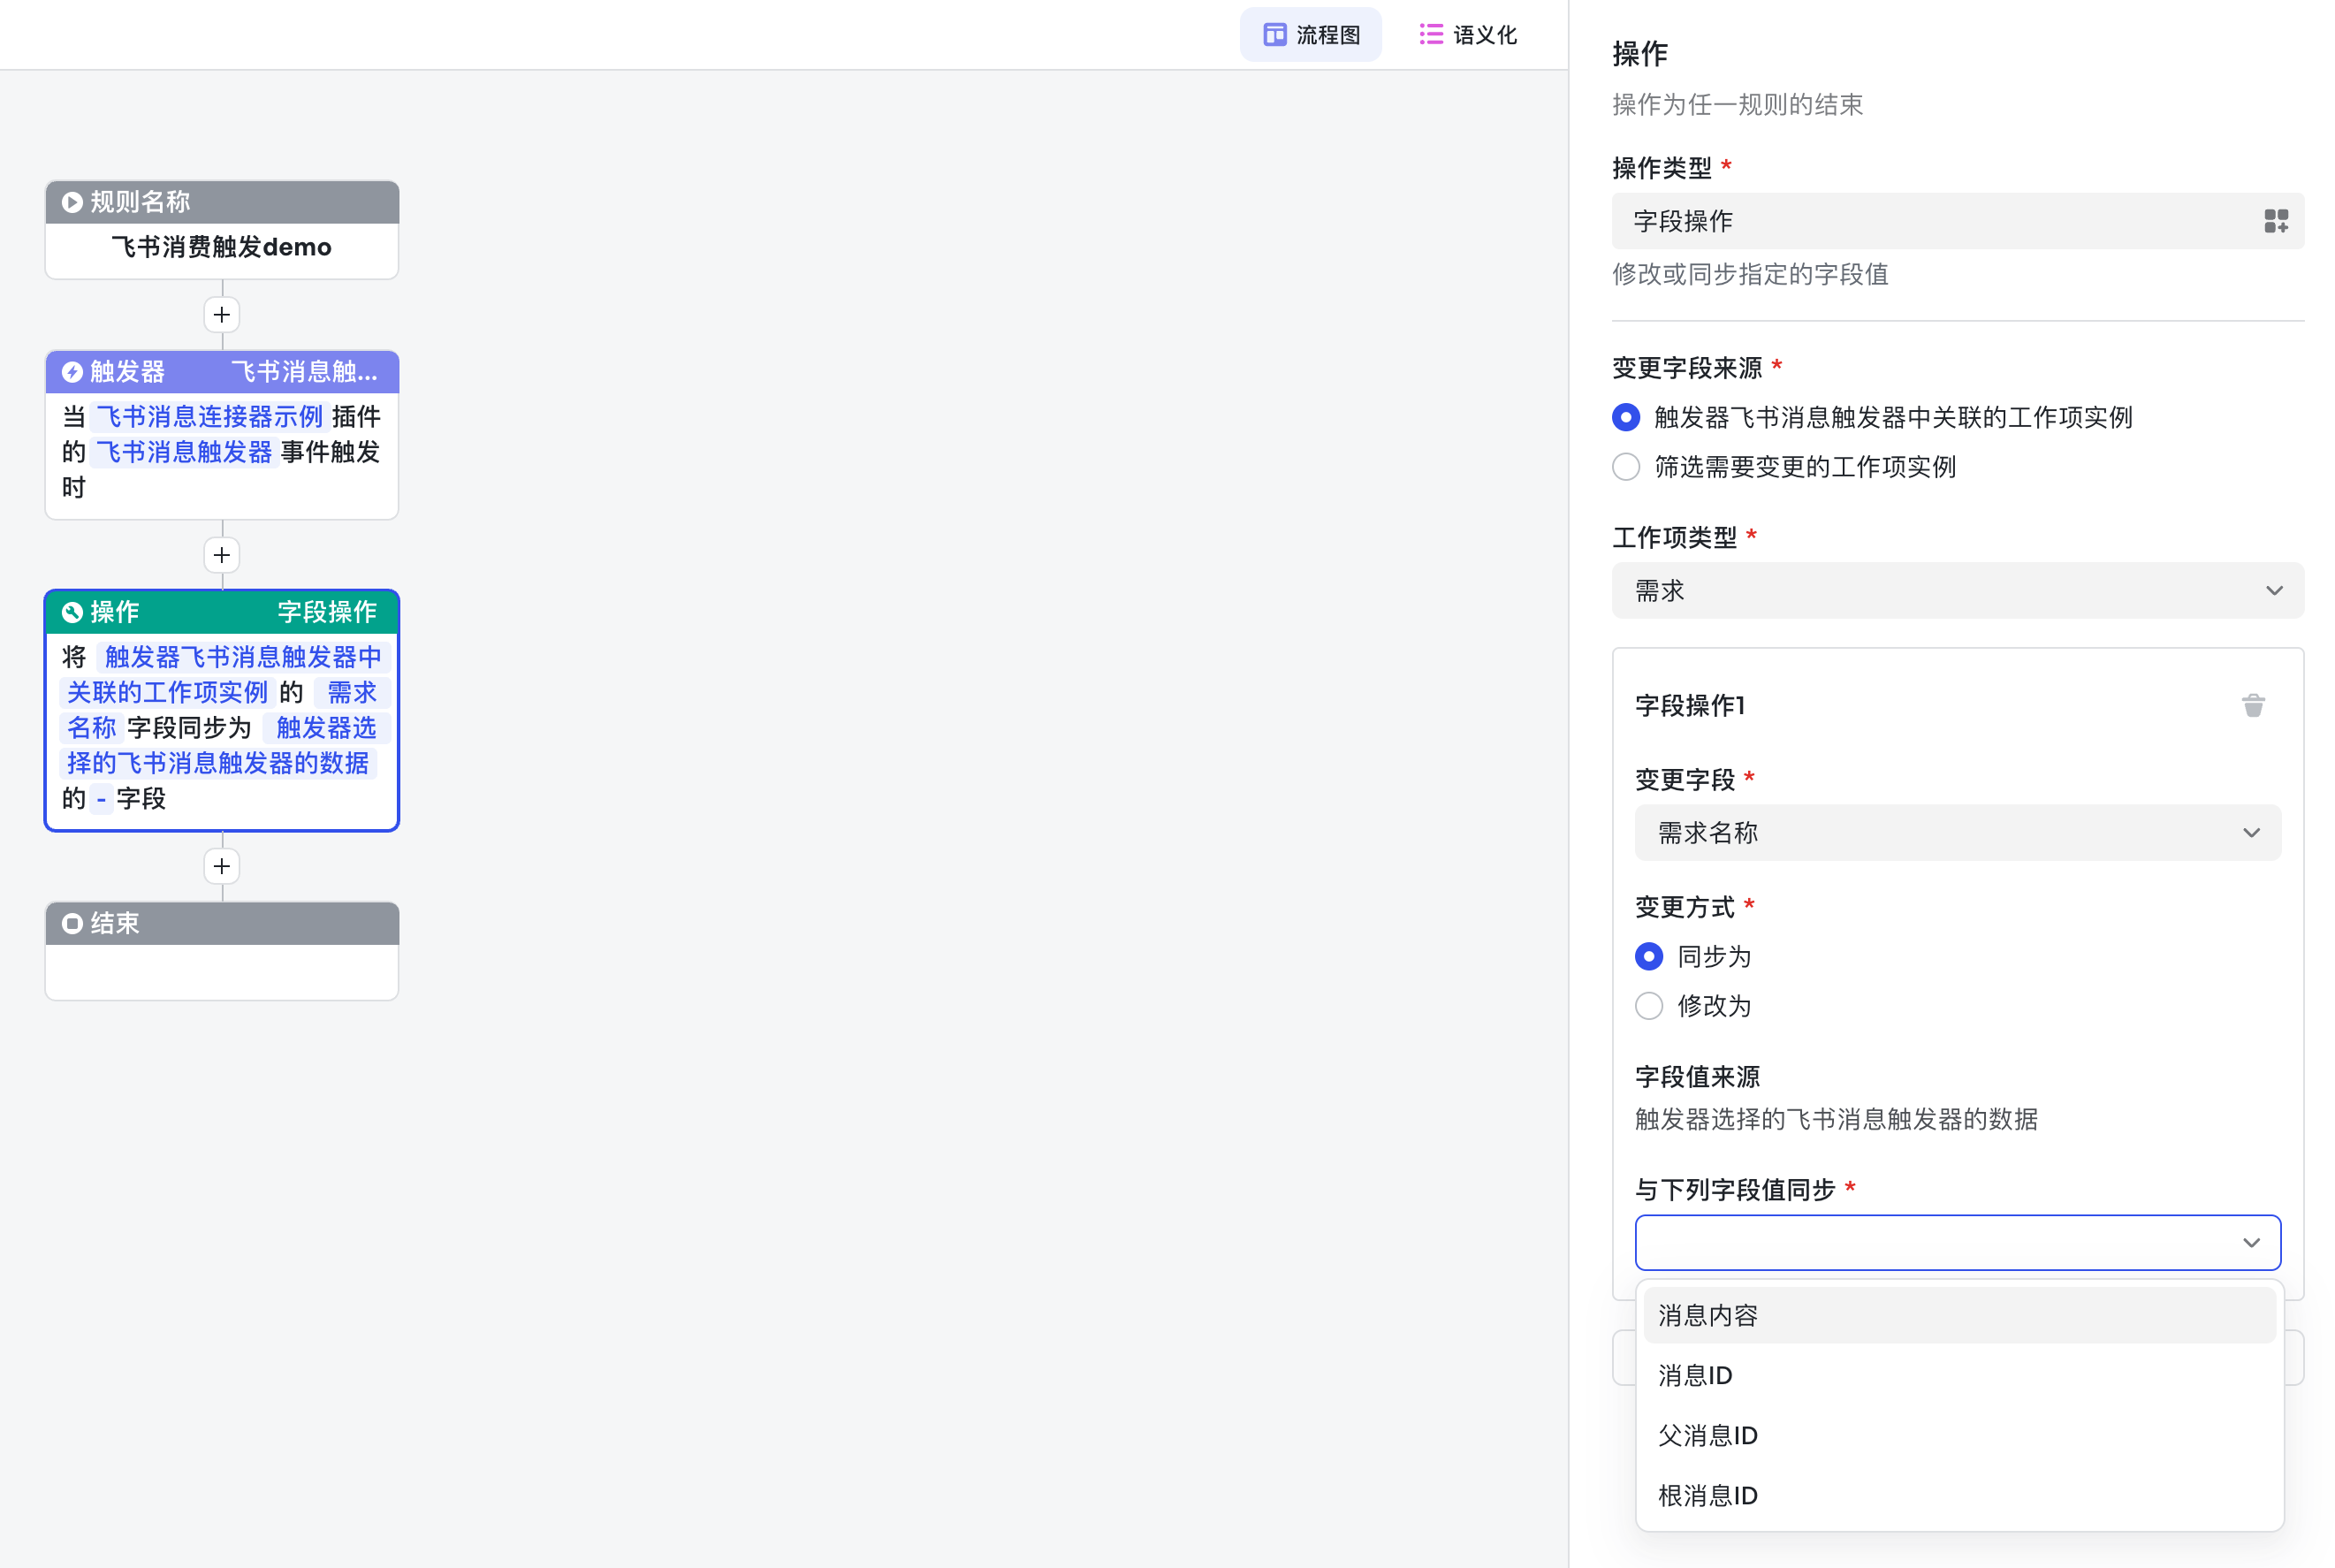Click 触发器选择的飞书消息触发器的数据 text

[x=1836, y=1119]
